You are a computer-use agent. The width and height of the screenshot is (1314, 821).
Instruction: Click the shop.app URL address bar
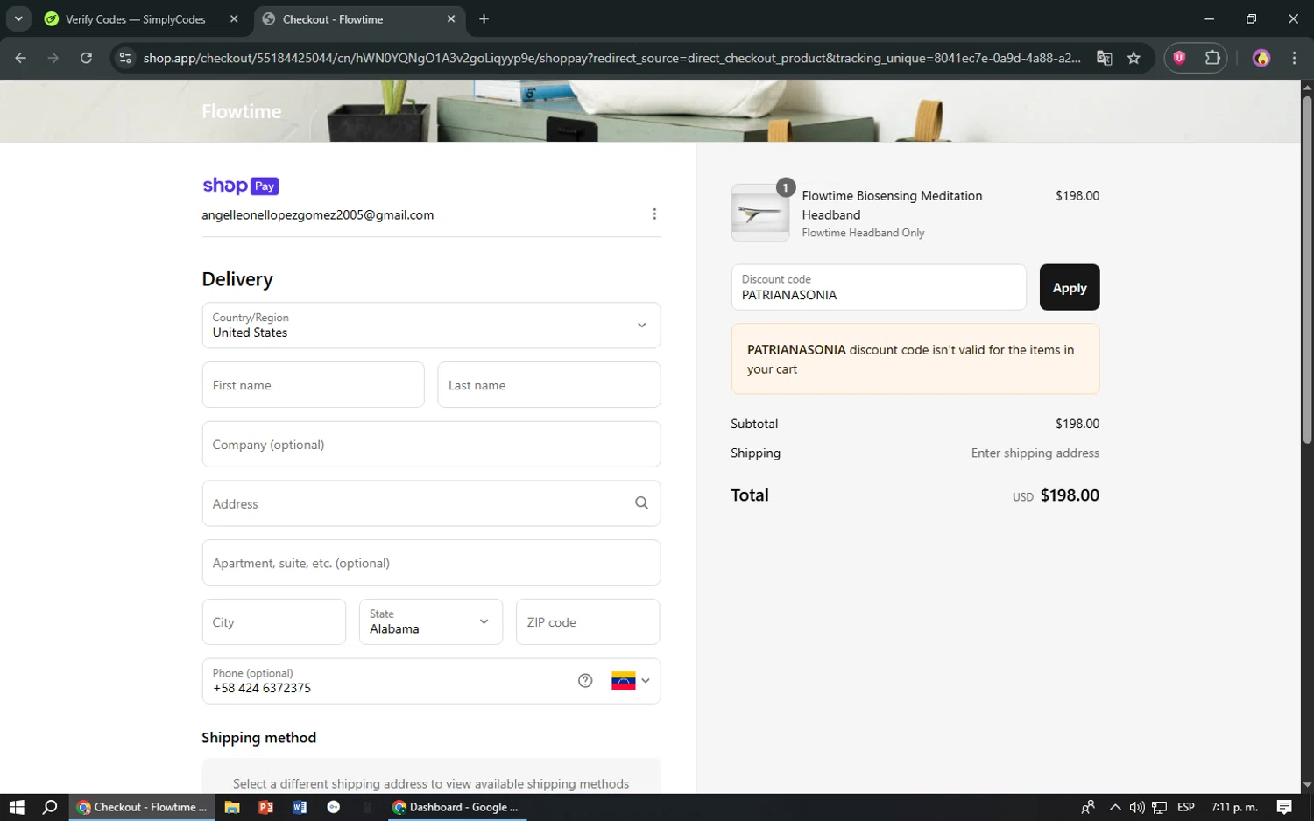pos(611,58)
